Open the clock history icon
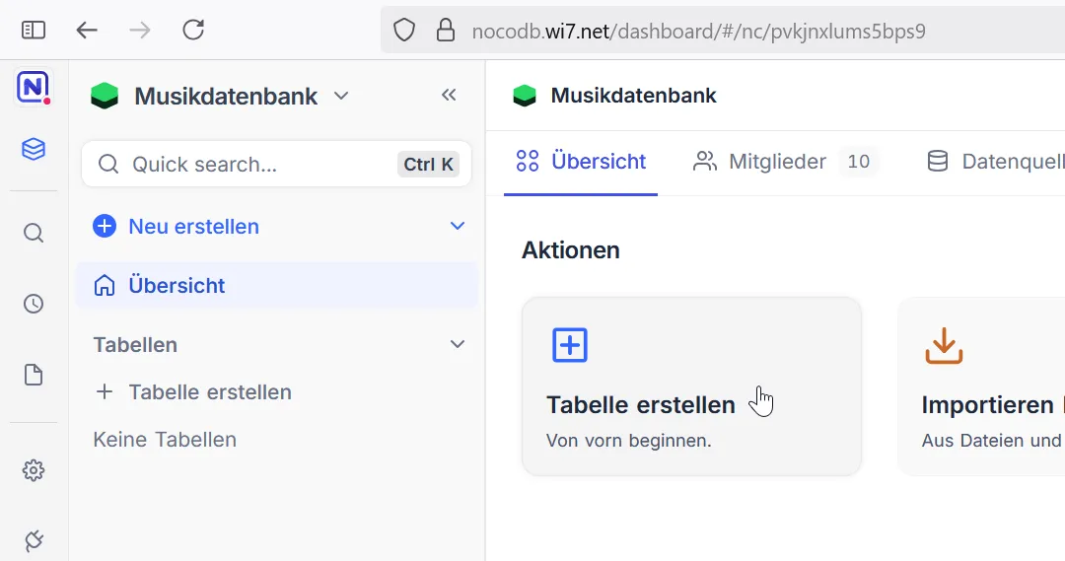 click(34, 304)
